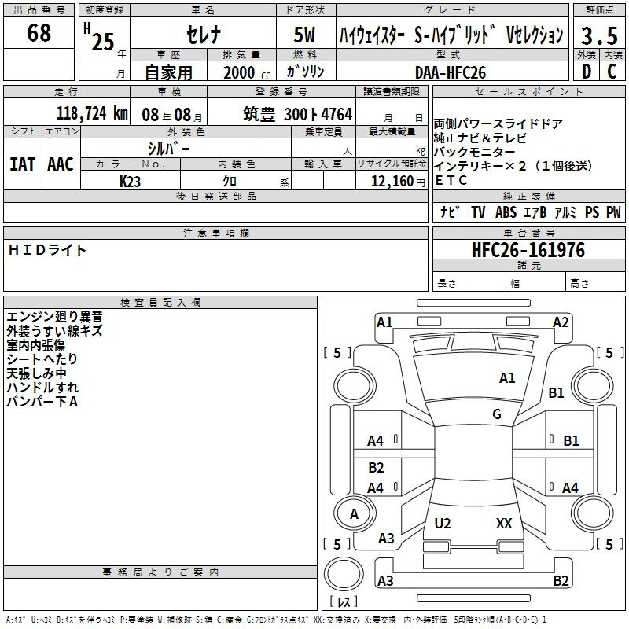This screenshot has width=629, height=629.
Task: Select the IAT shift type cell
Action: (22, 164)
